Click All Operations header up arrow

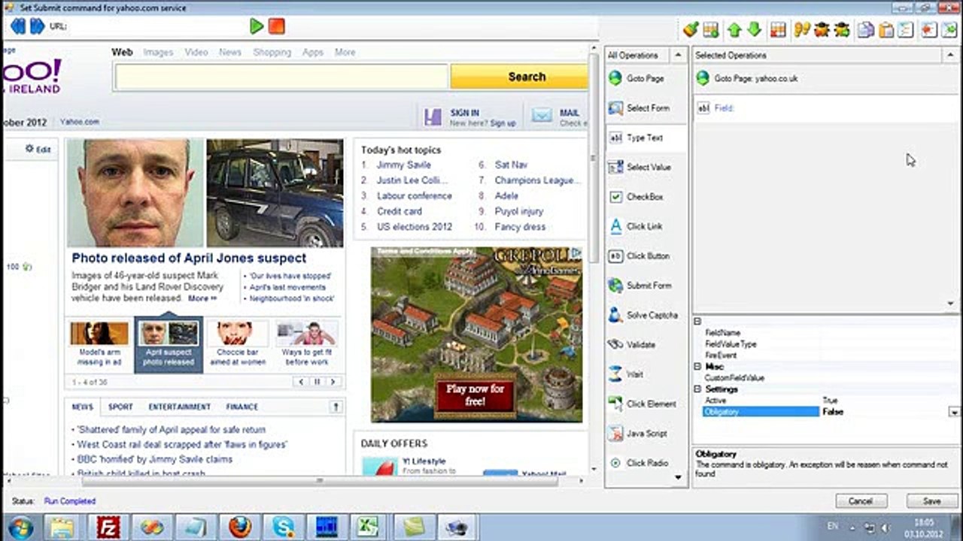(x=678, y=55)
